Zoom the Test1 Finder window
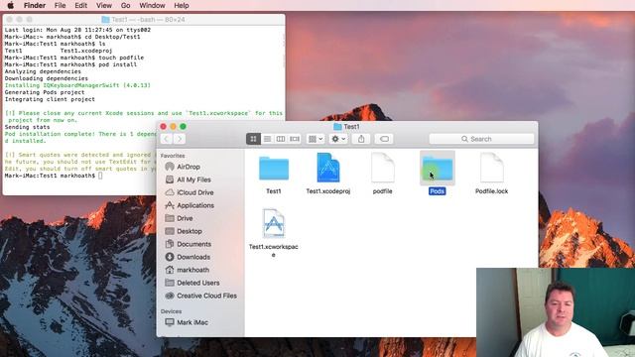This screenshot has height=357, width=635. click(183, 127)
